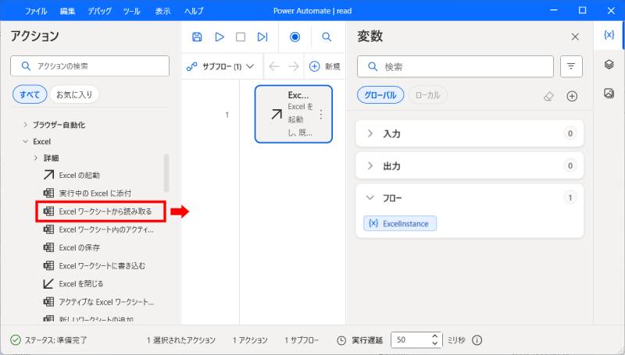
Task: Select Excel ワークシート内のアクティ... action
Action: 98,229
